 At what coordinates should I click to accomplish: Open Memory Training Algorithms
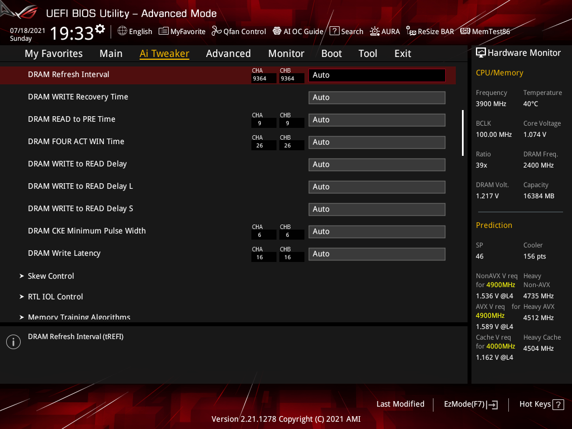[79, 317]
